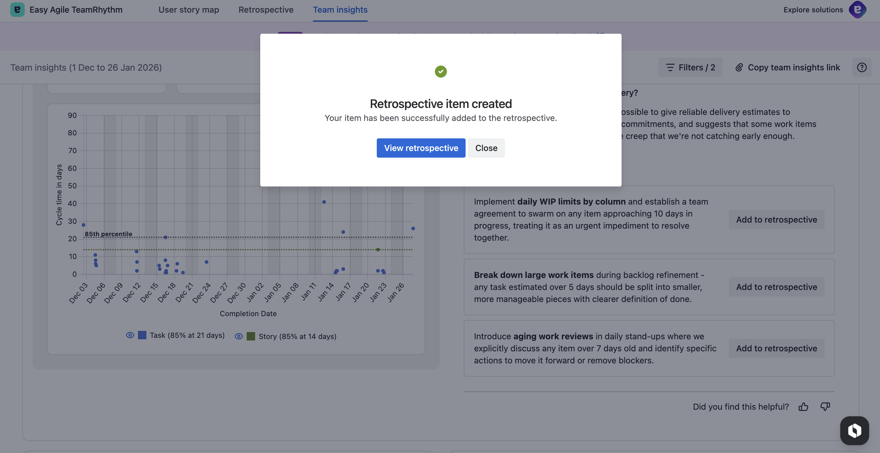Open the Filters / 2 panel
880x453 pixels.
(690, 68)
